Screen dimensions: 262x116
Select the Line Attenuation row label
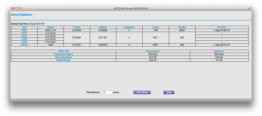63,57
